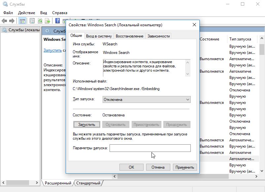Open the Справка menu

pyautogui.click(x=60, y=13)
